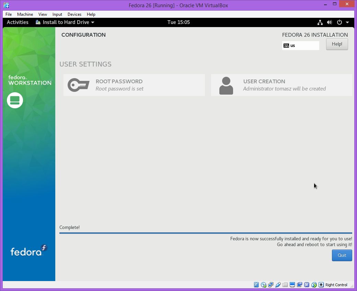Screen dimensions: 357x291
Task: Open the VirtualBox Machine menu
Action: [25, 14]
